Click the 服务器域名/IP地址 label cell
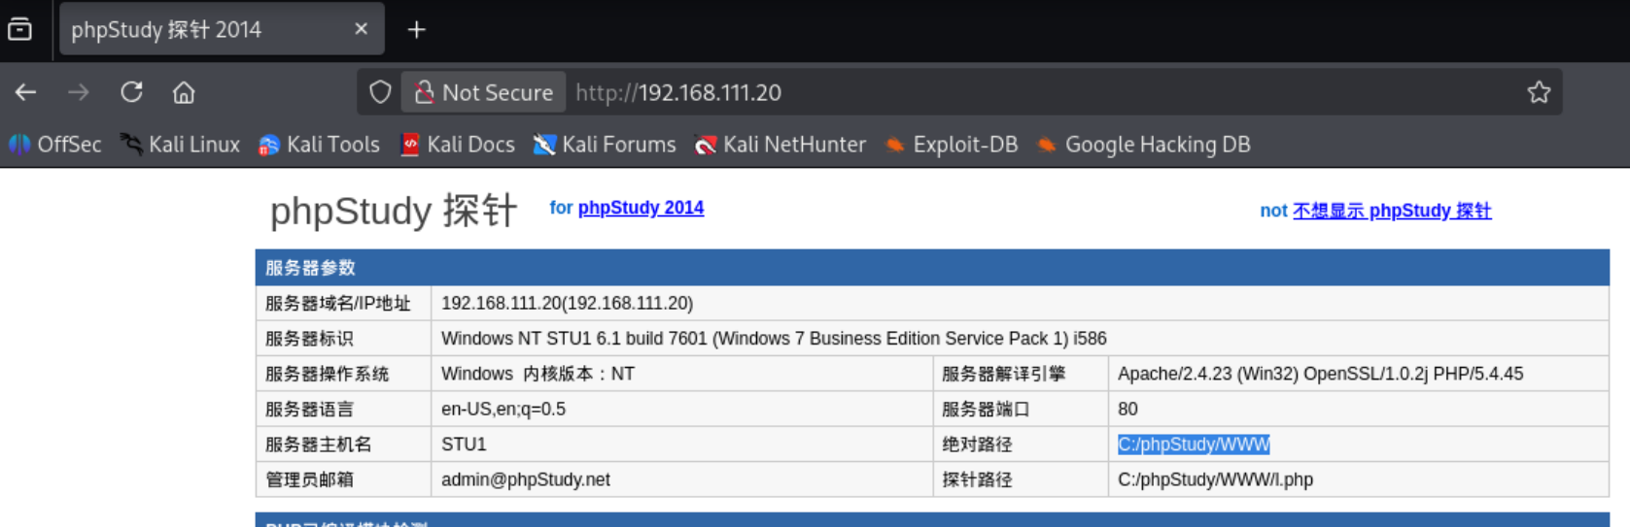This screenshot has width=1630, height=527. tap(343, 303)
